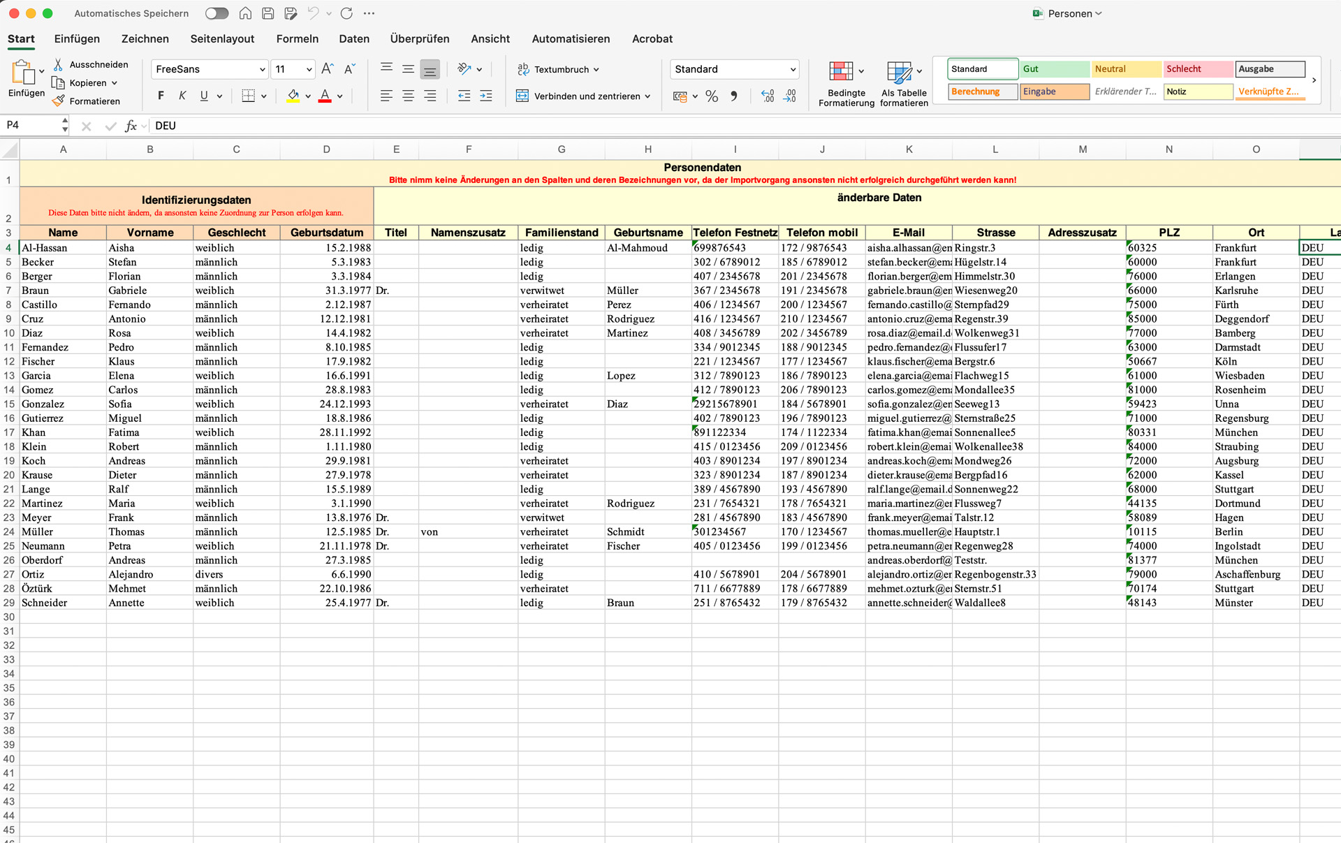Apply bold formatting with the F button
This screenshot has height=843, width=1341.
[161, 96]
